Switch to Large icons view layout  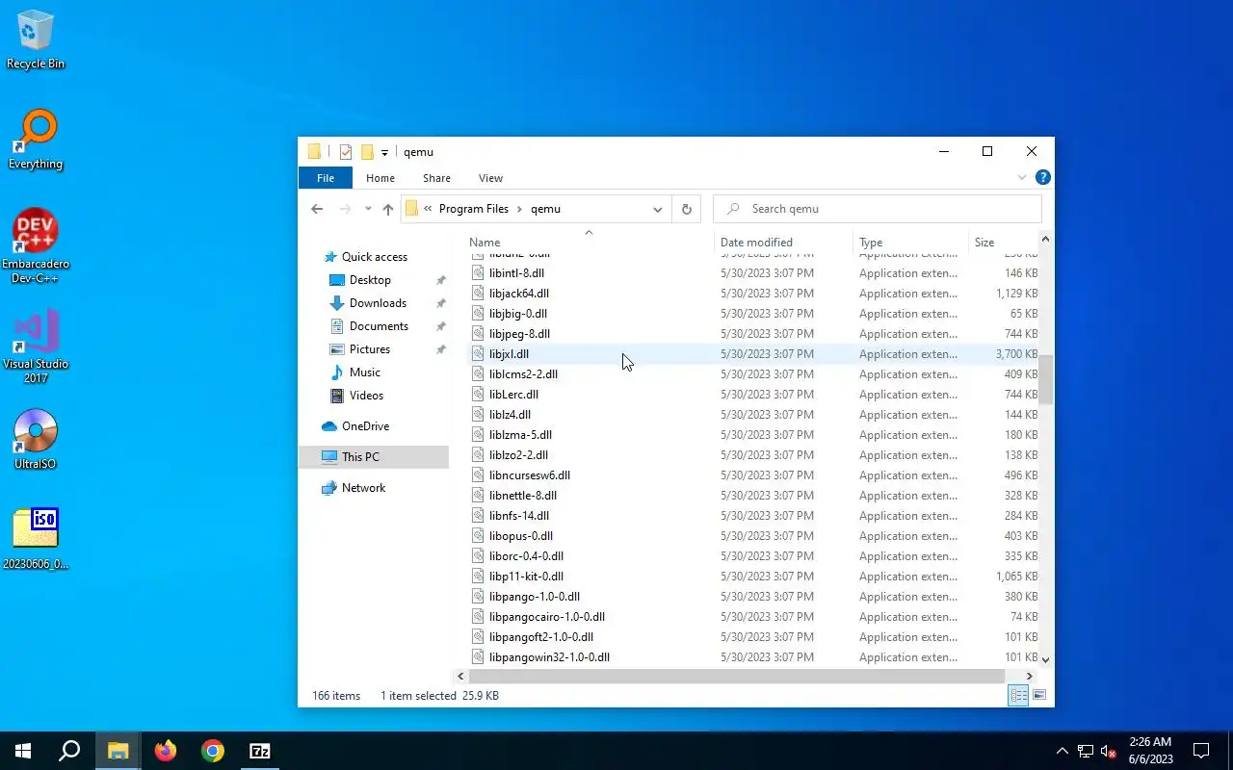tap(1039, 695)
